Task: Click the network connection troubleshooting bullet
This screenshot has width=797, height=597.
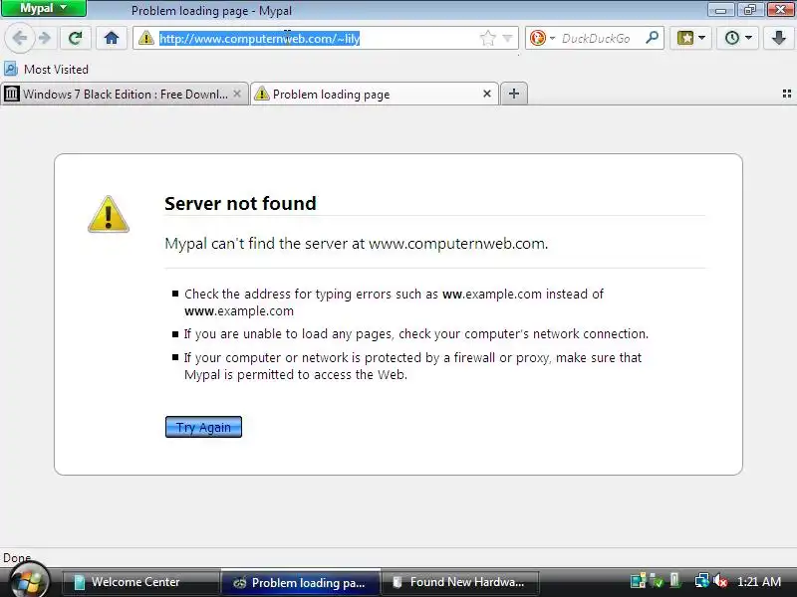Action: click(x=415, y=334)
